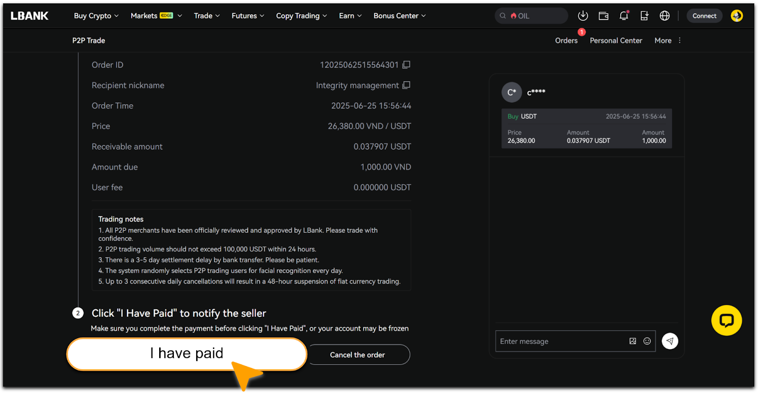Expand the Bonus Center menu
758x393 pixels.
[399, 16]
